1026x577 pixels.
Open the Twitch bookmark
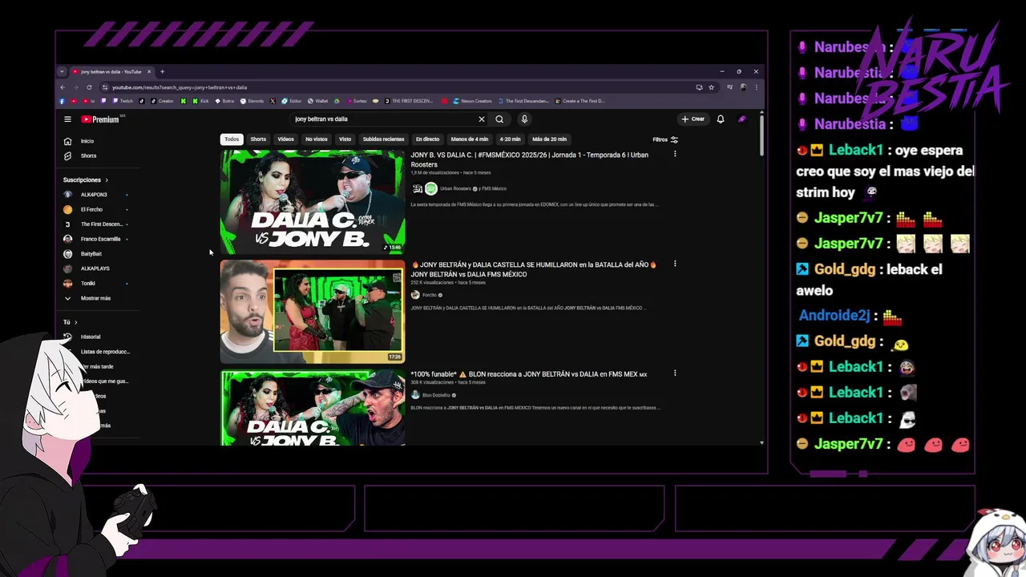[123, 101]
